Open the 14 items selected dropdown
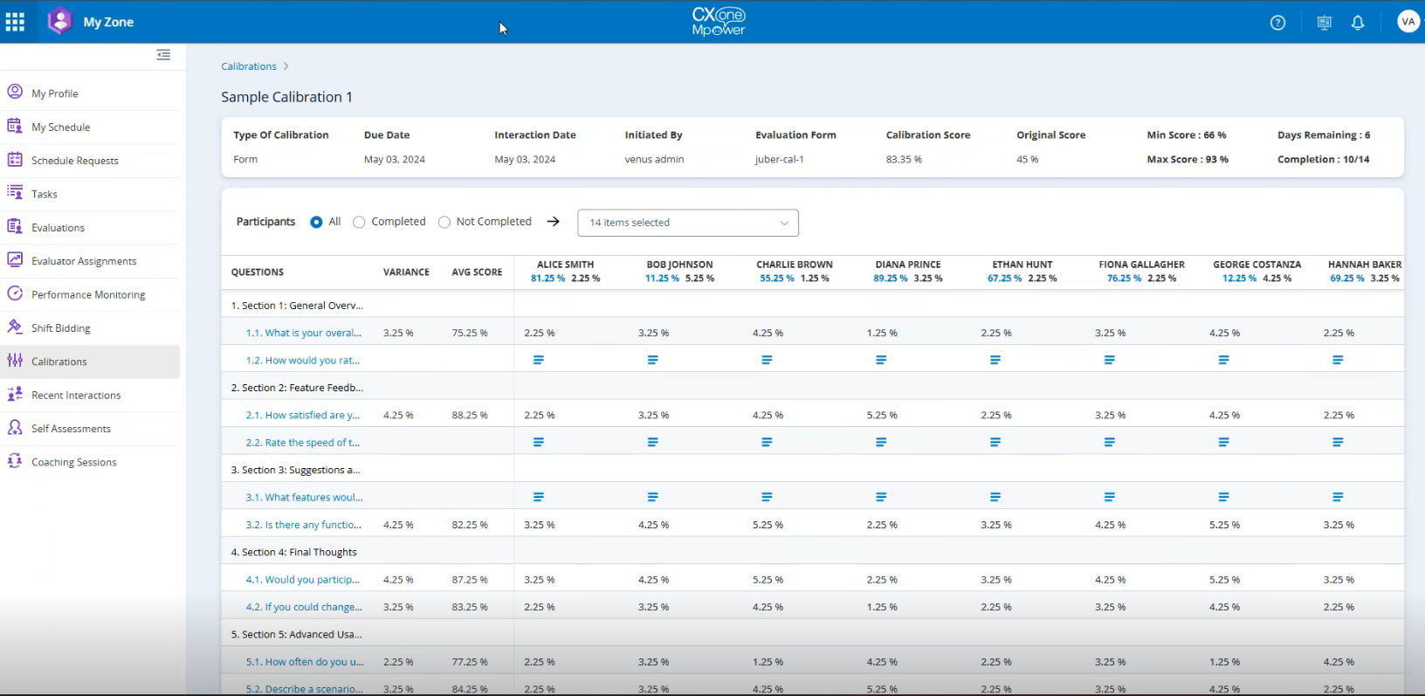Image resolution: width=1425 pixels, height=696 pixels. [x=687, y=223]
